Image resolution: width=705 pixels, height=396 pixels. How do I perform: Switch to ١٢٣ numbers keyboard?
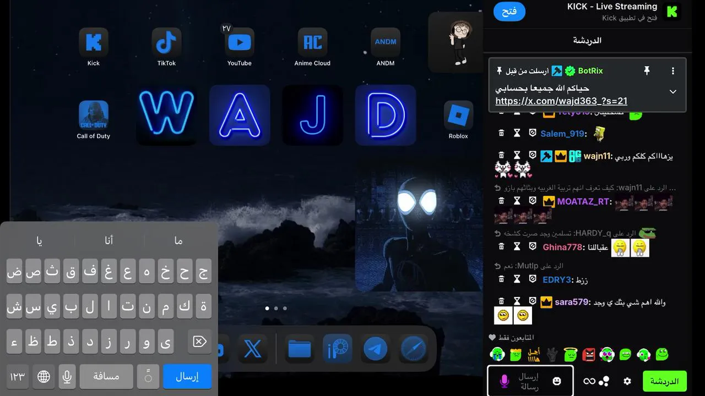pos(18,377)
